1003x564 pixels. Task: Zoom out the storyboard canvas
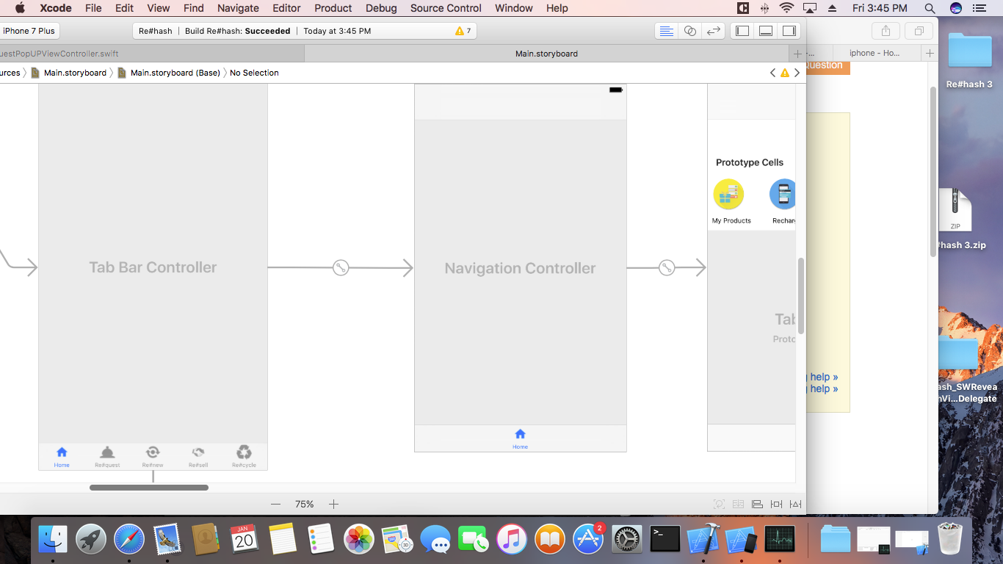(276, 504)
